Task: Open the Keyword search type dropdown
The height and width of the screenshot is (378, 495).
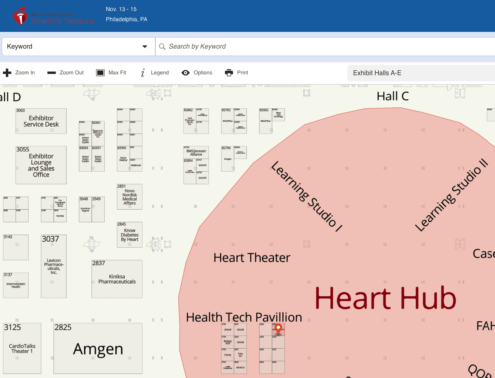Action: (x=78, y=47)
